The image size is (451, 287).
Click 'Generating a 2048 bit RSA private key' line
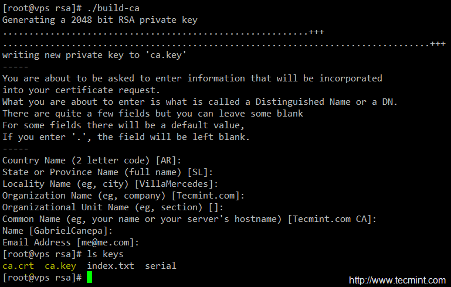pyautogui.click(x=100, y=20)
